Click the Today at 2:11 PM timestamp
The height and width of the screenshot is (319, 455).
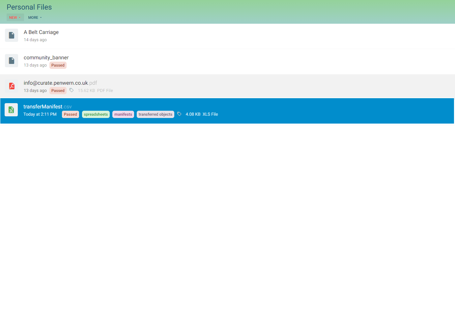[40, 114]
